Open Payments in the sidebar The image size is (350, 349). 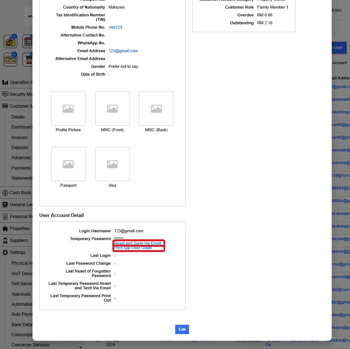pos(21,168)
